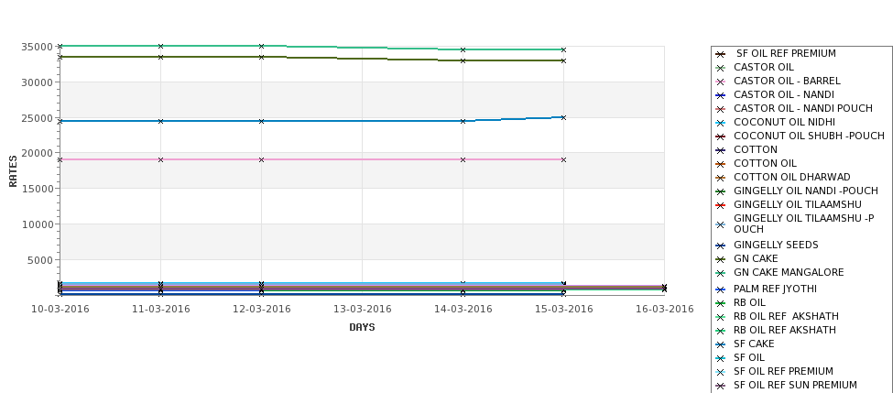Click the CASTOR OIL legend marker icon
The image size is (893, 393).
(721, 68)
